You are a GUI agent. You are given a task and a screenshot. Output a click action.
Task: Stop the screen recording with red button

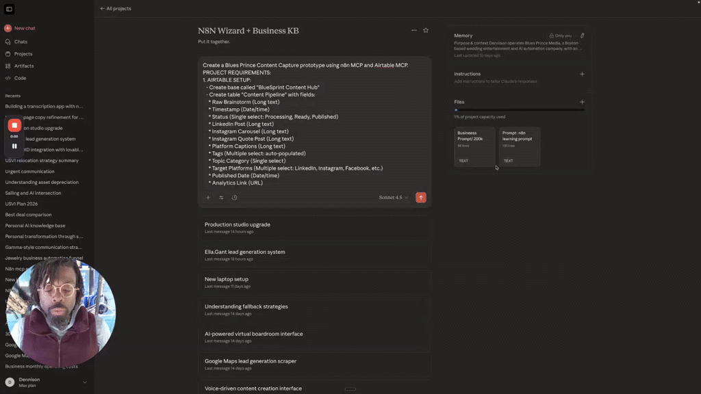14,125
